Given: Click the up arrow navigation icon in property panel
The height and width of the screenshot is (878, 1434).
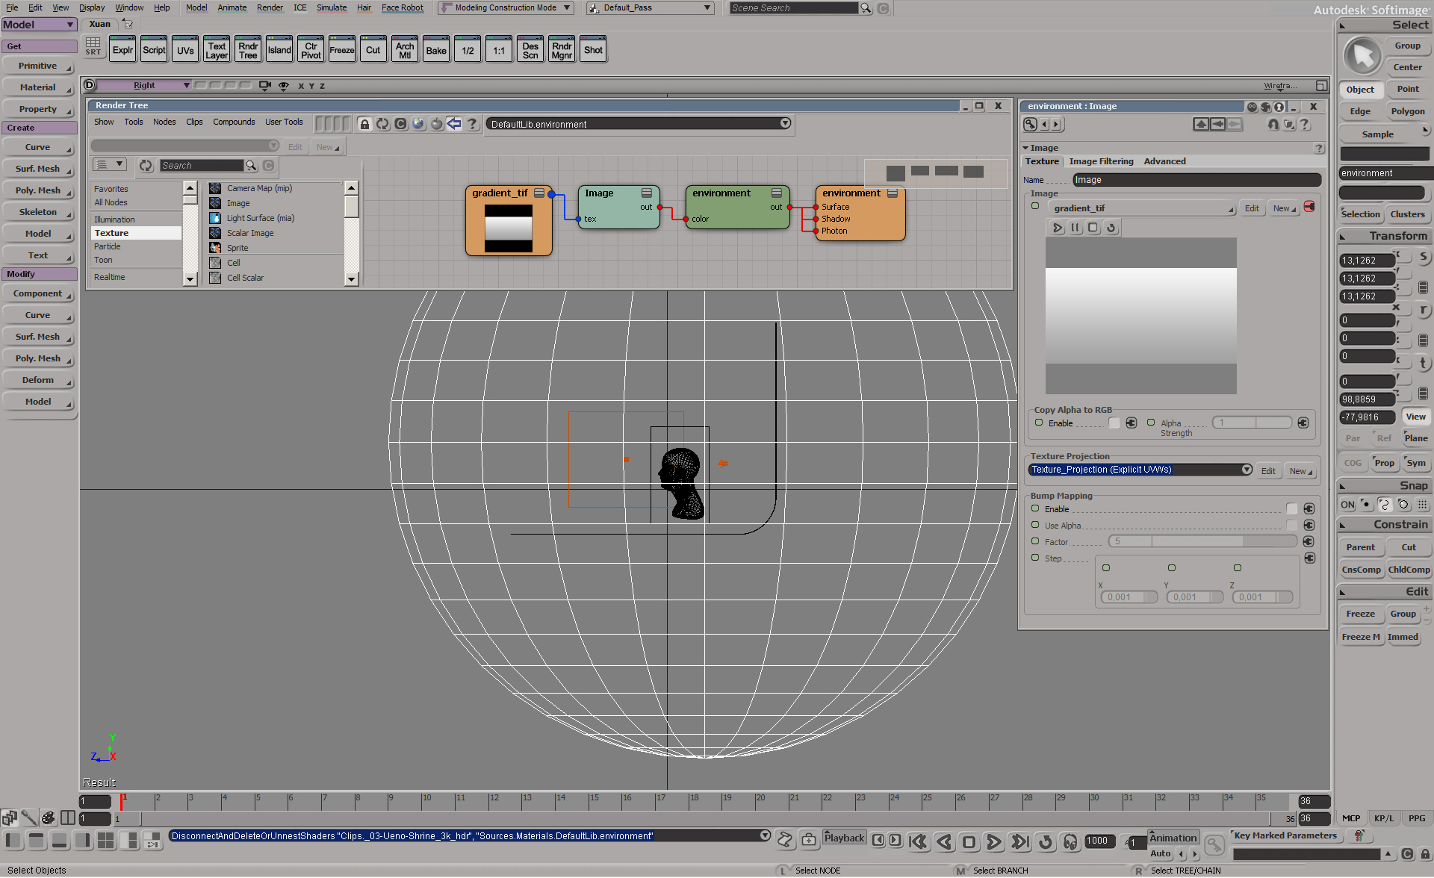Looking at the screenshot, I should point(1200,125).
